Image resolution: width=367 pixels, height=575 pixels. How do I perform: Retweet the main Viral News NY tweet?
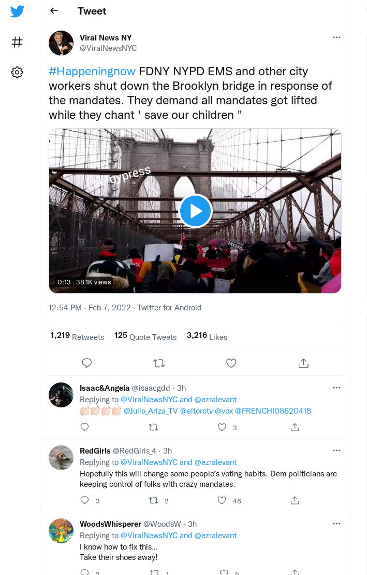[x=159, y=363]
